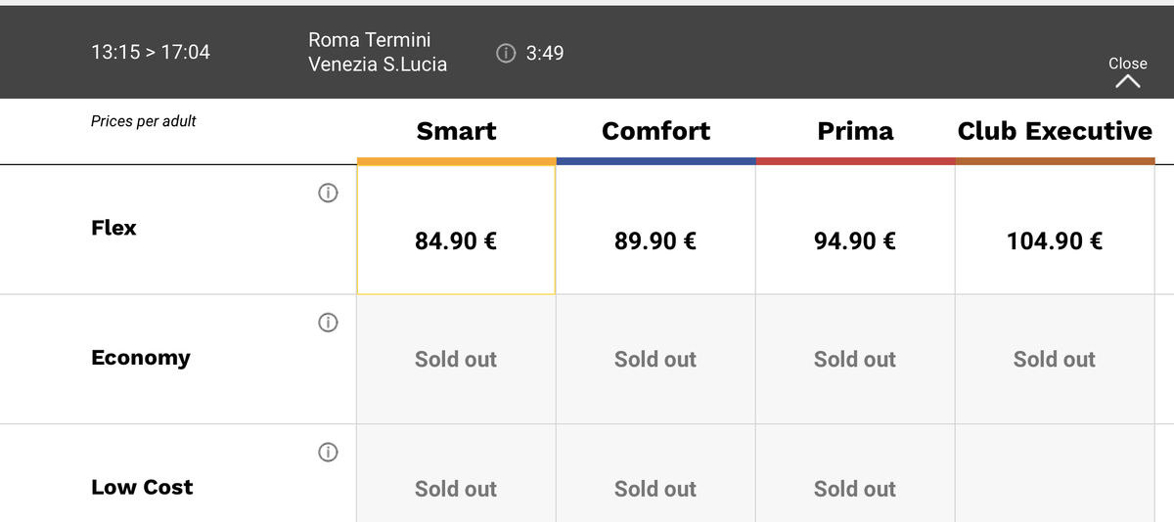Click the sold out Club Executive Economy cell
This screenshot has width=1174, height=522.
1055,359
